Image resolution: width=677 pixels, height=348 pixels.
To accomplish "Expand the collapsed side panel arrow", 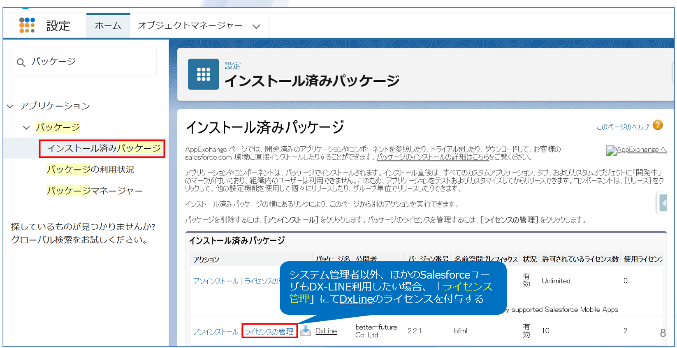I will click(662, 203).
